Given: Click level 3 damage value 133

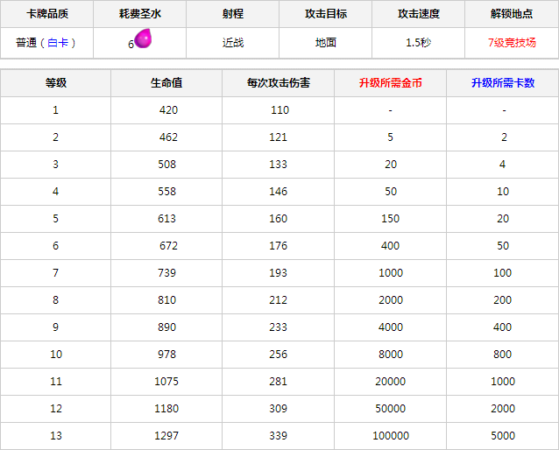Looking at the screenshot, I should [x=278, y=165].
